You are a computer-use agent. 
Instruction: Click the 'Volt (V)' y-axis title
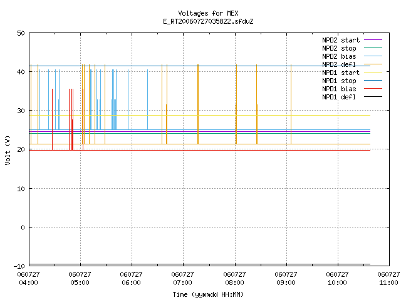point(8,151)
